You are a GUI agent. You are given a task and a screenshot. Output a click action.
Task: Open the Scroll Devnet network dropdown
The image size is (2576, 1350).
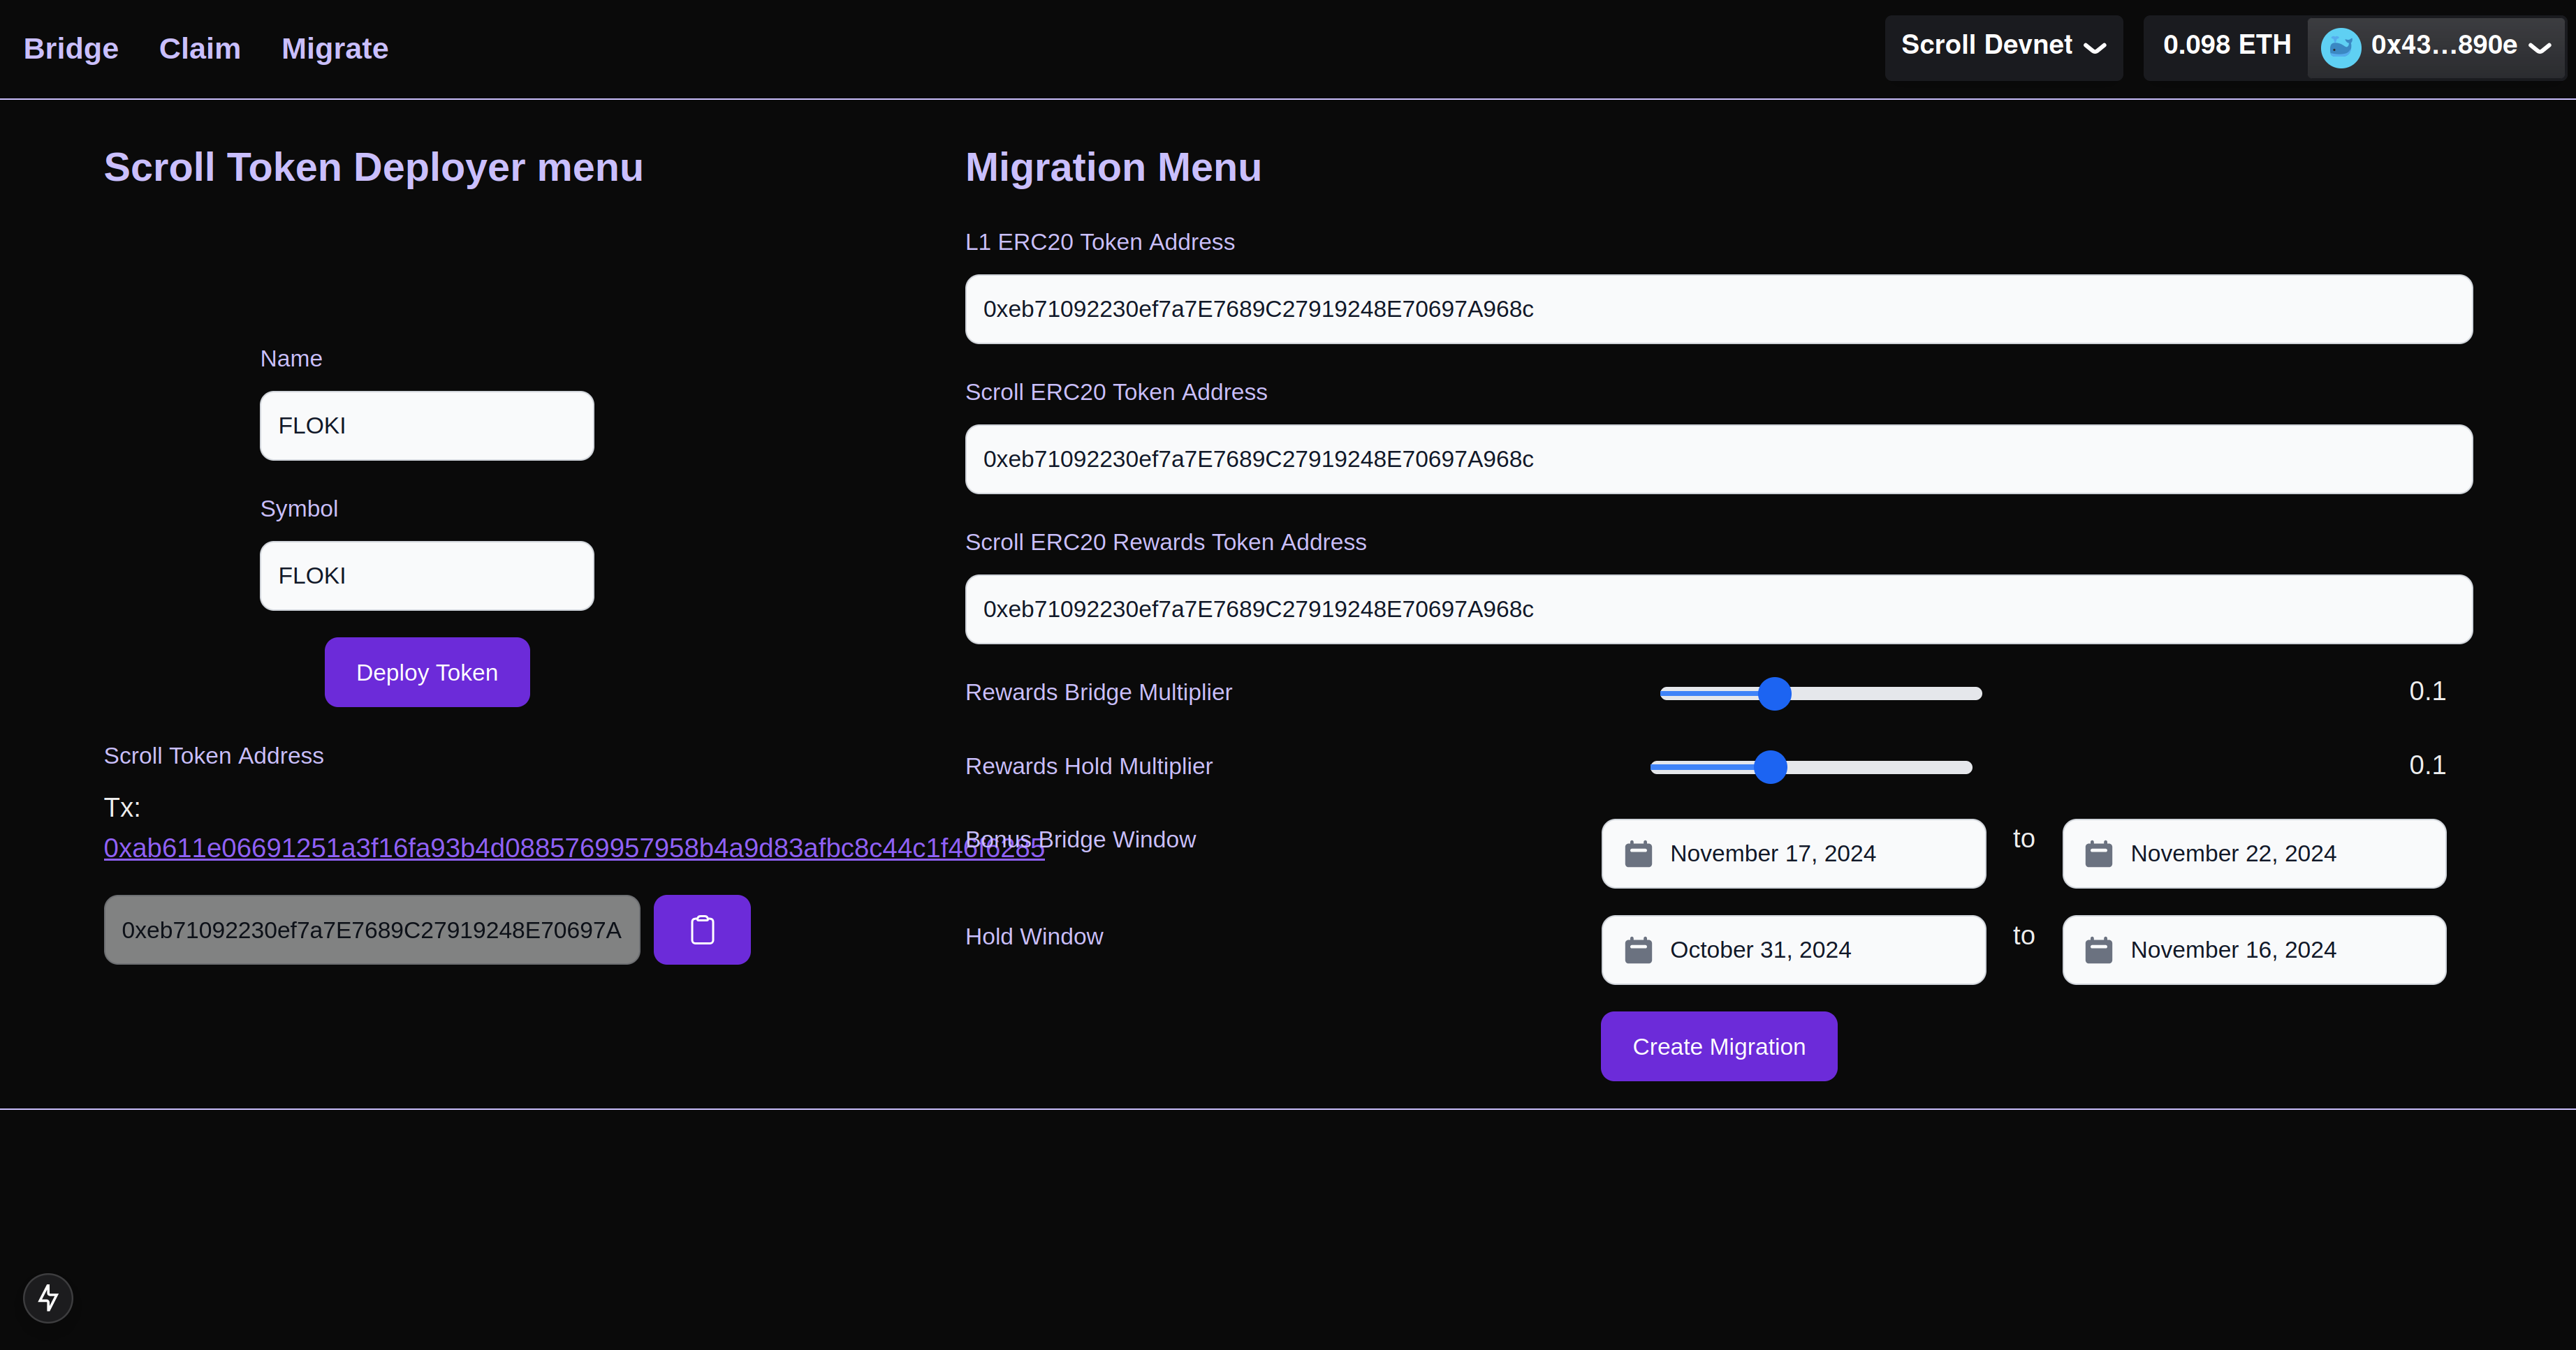pyautogui.click(x=2003, y=46)
